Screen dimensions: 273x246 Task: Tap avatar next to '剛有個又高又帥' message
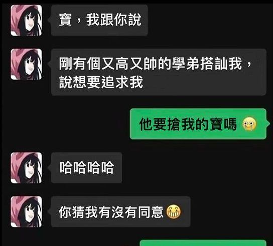[x=26, y=64]
